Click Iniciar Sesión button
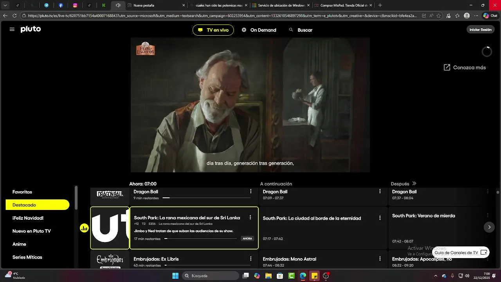The image size is (501, 282). click(480, 30)
